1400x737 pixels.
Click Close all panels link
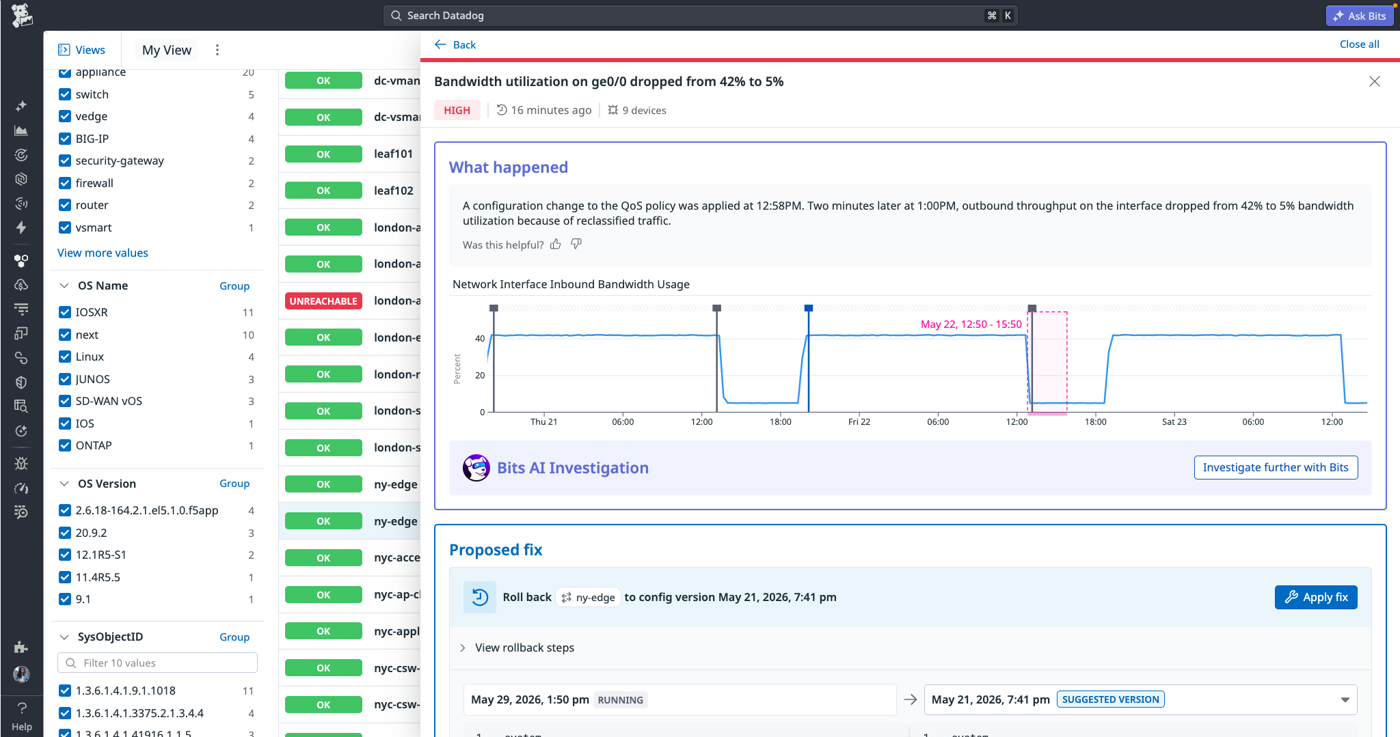click(1359, 44)
